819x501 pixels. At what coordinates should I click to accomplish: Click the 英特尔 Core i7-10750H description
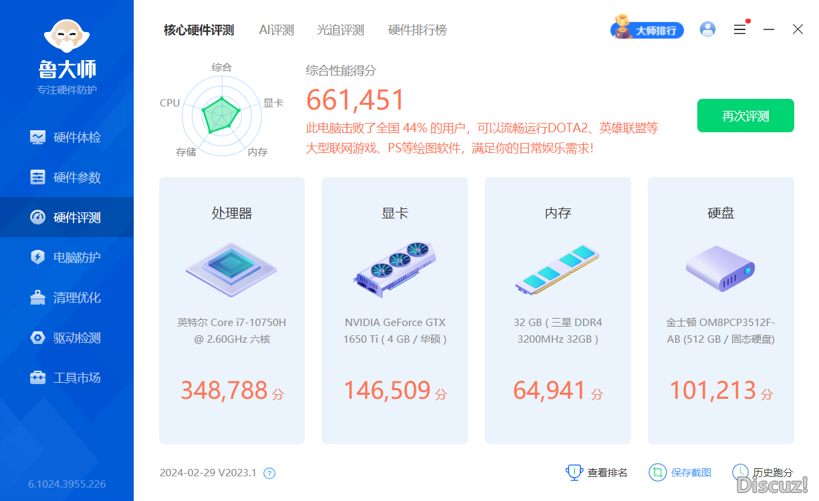tap(232, 331)
